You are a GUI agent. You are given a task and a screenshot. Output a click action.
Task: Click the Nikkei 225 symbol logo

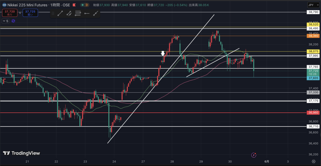click(4, 5)
